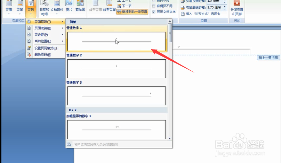Image resolution: width=281 pixels, height=163 pixels.
Task: Insert a picture with 图片 button
Action: (x=69, y=6)
